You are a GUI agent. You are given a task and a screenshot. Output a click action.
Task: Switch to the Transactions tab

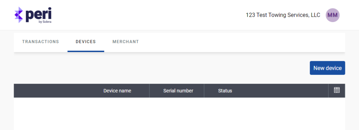point(41,42)
